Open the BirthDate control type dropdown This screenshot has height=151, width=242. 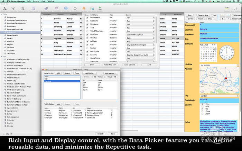140,35
